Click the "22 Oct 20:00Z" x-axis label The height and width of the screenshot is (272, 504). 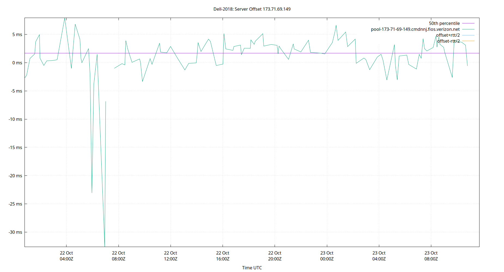(x=275, y=256)
